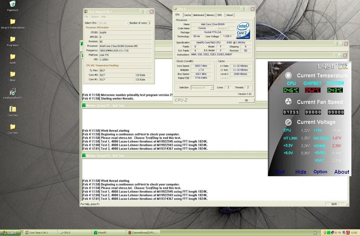Click the CPUID field showing 0x6F6
Image resolution: width=360 pixels, height=236 pixels.
pyautogui.click(x=125, y=32)
